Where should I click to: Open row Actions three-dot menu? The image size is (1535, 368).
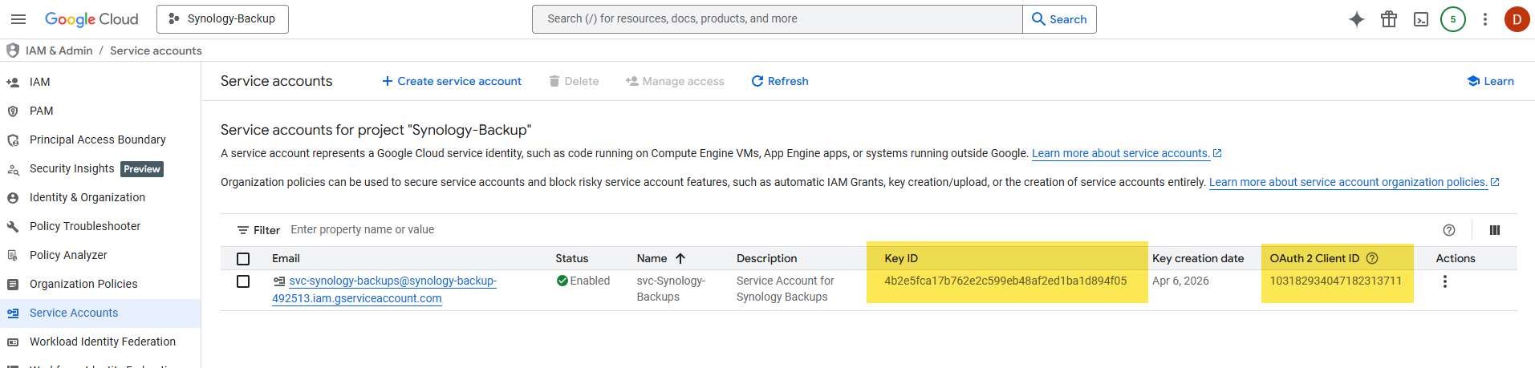[x=1445, y=281]
